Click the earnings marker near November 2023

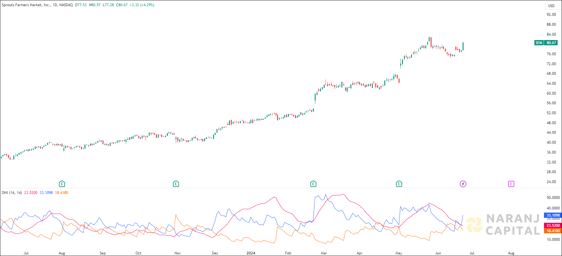pos(176,184)
